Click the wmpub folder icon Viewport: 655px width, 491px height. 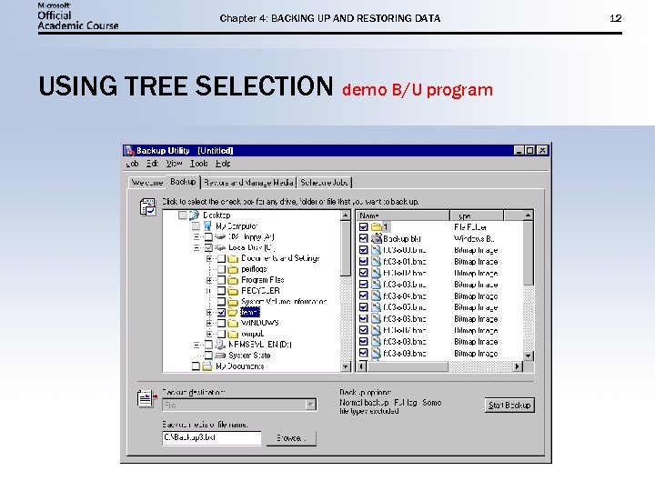(x=233, y=334)
